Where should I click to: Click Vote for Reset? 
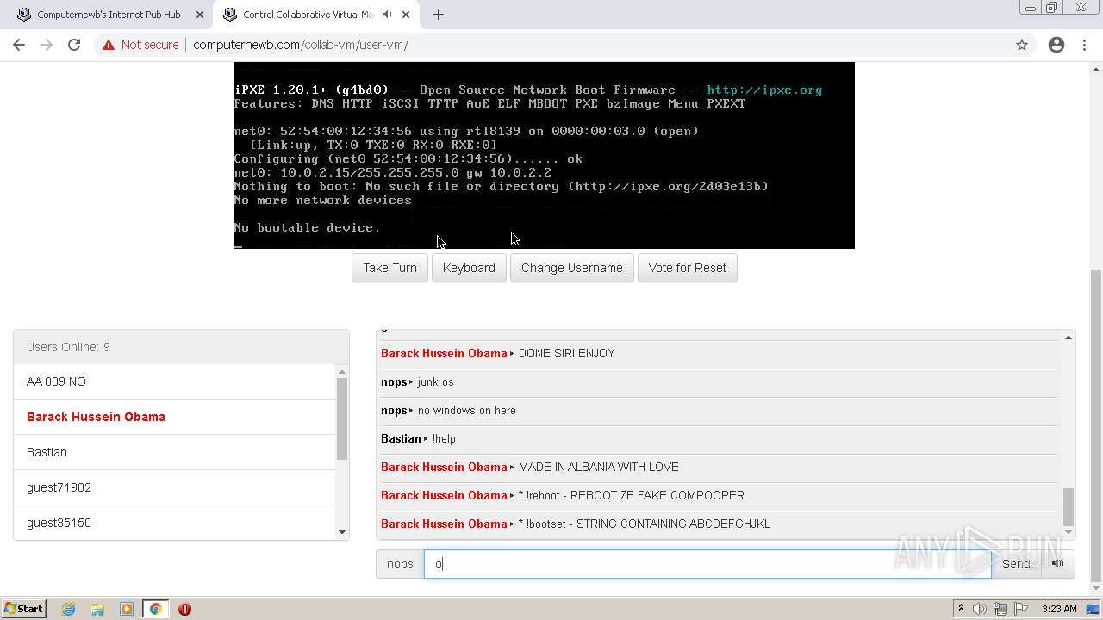click(x=688, y=268)
